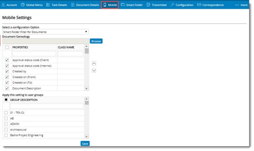The width and height of the screenshot is (254, 151).
Task: Click the Group Description filter field
Action: click(46, 106)
